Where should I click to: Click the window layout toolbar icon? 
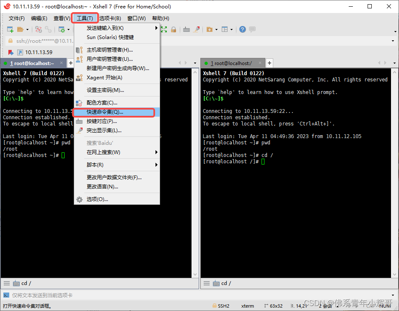coord(225,29)
